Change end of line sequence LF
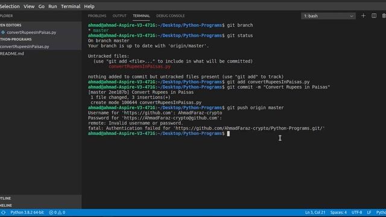The height and width of the screenshot is (217, 386). pyautogui.click(x=369, y=212)
